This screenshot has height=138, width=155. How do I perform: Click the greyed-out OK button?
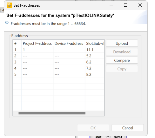coord(93,128)
